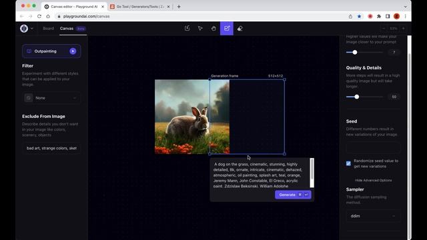Click the Outpainting play icon
Image resolution: width=427 pixels, height=240 pixels.
pyautogui.click(x=73, y=51)
